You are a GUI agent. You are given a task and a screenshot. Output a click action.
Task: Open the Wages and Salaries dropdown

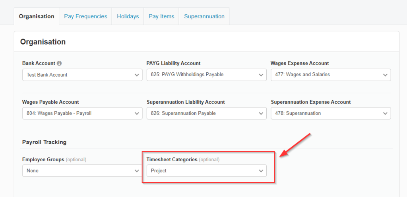click(x=331, y=75)
